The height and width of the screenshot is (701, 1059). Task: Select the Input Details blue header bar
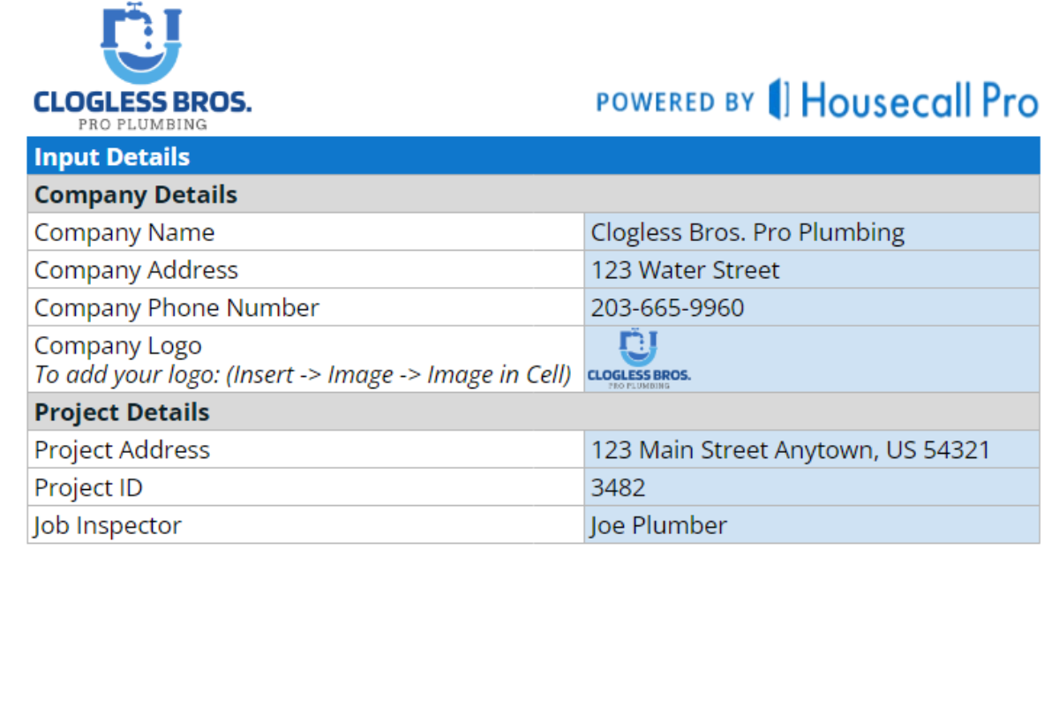point(533,156)
